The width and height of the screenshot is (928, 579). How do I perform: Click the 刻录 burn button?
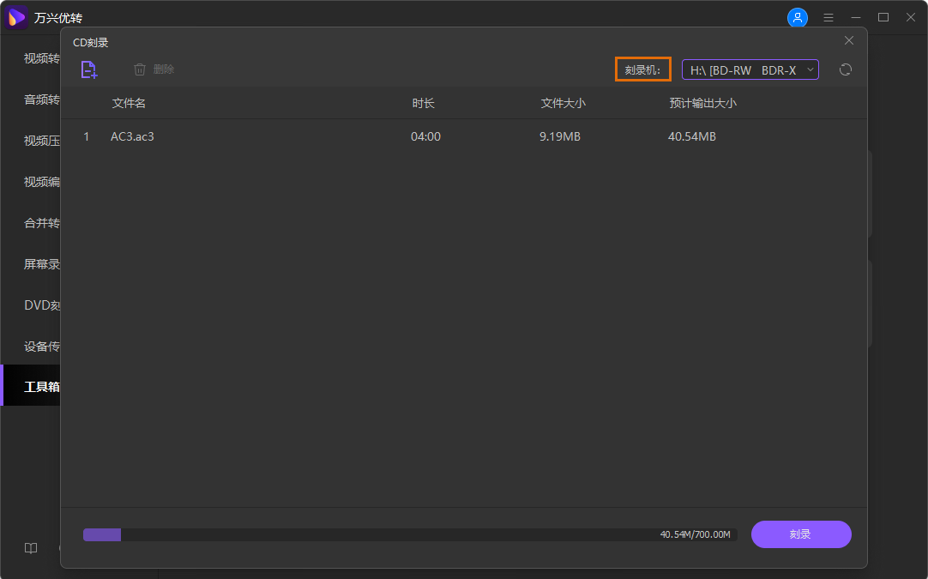tap(801, 534)
